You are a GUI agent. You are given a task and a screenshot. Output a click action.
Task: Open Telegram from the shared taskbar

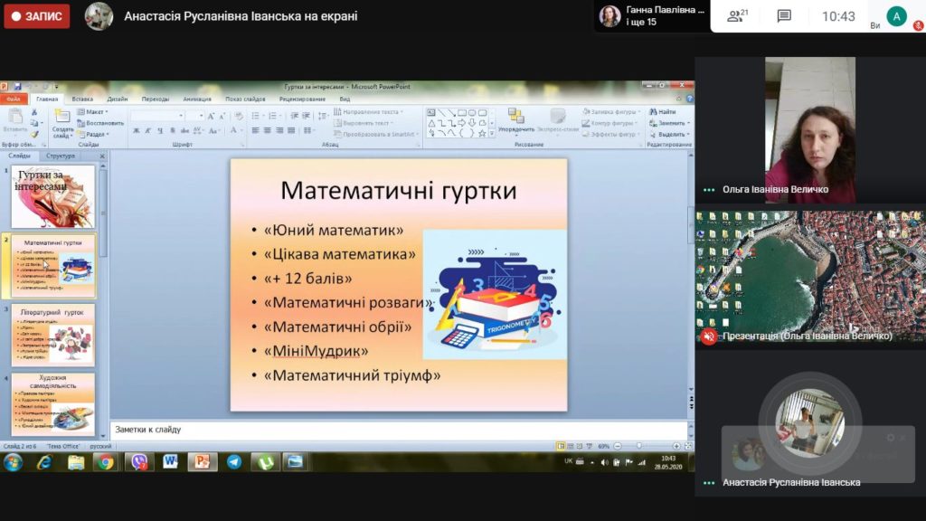pyautogui.click(x=234, y=462)
